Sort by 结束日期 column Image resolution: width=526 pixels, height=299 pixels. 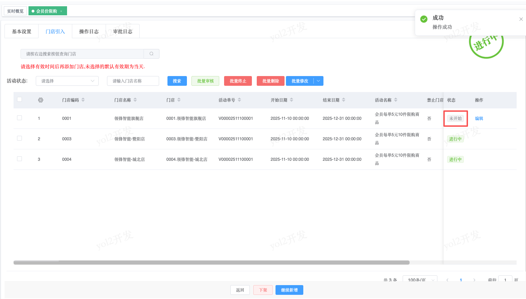[x=344, y=100]
